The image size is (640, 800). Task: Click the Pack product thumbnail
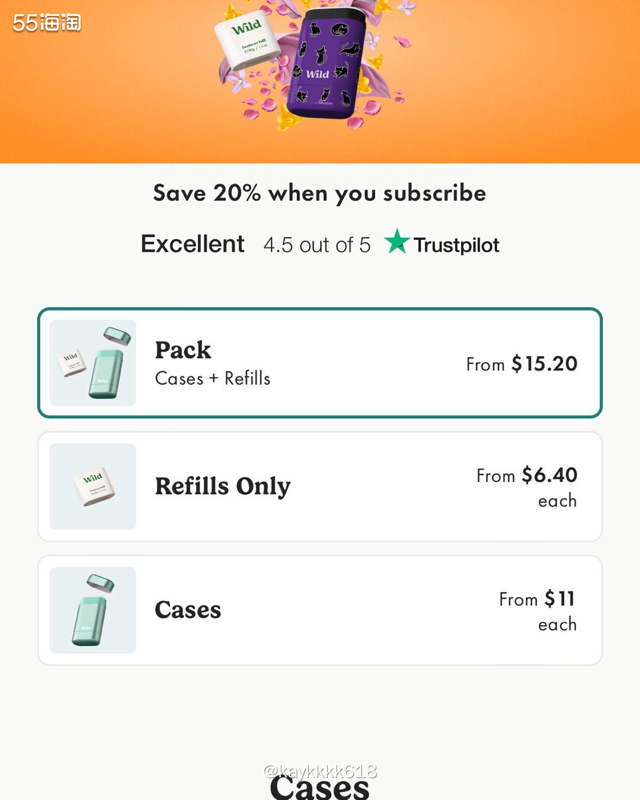pos(93,363)
